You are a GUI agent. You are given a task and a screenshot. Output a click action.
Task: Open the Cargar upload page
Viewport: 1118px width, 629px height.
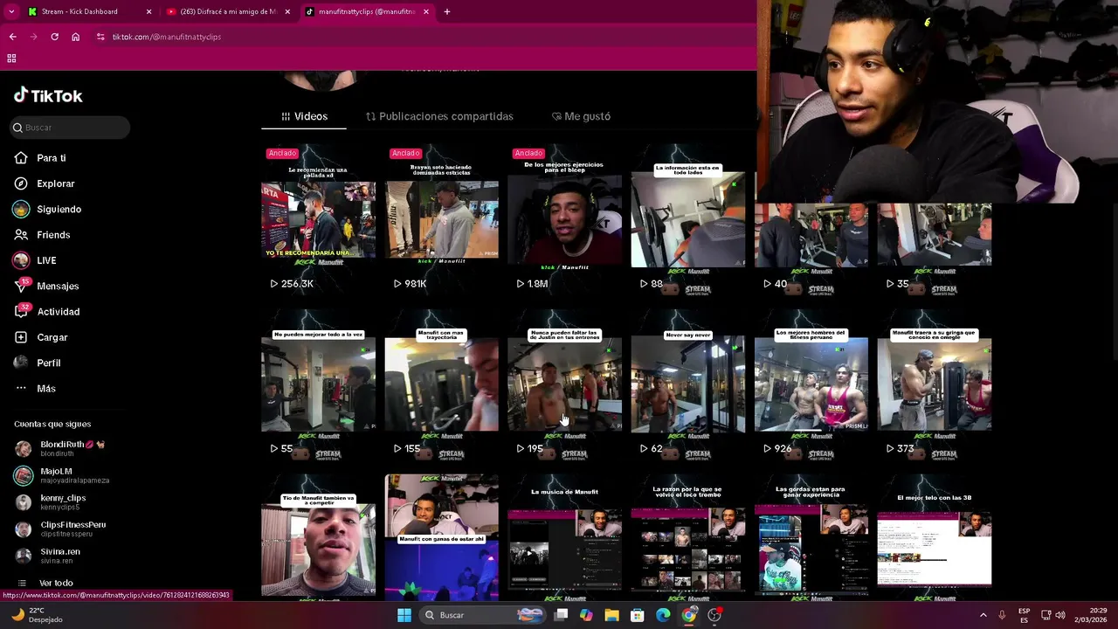(52, 337)
